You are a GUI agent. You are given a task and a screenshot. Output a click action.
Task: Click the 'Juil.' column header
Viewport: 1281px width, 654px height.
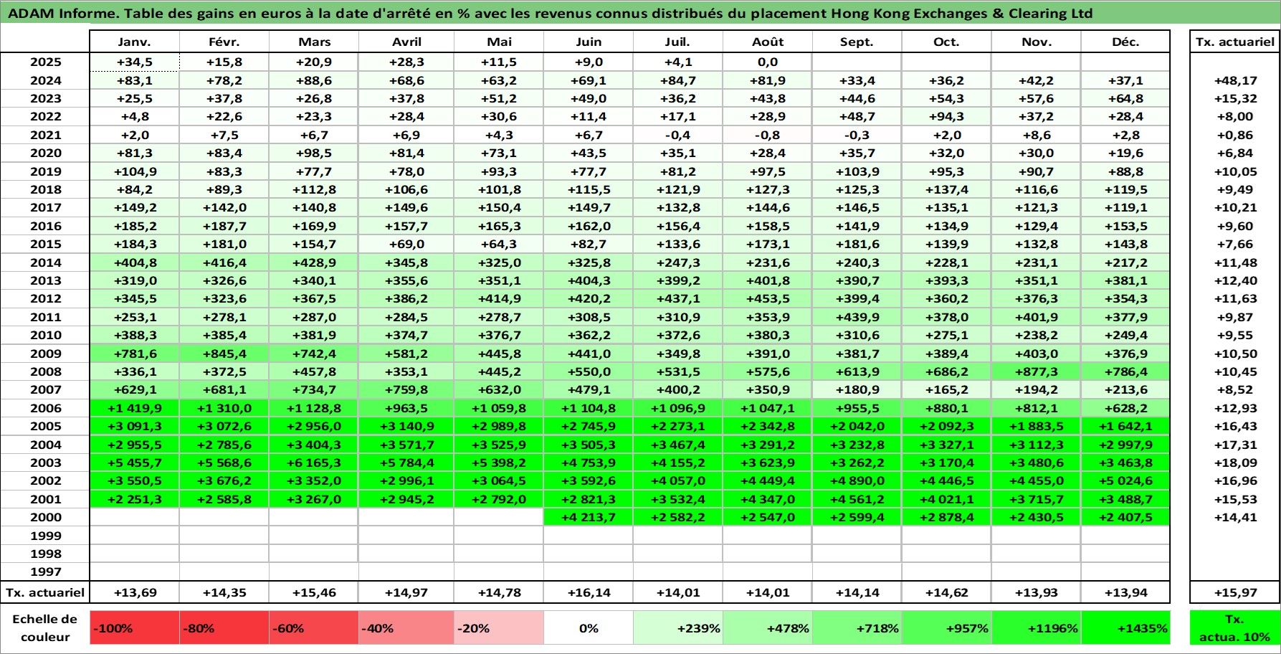tap(678, 42)
